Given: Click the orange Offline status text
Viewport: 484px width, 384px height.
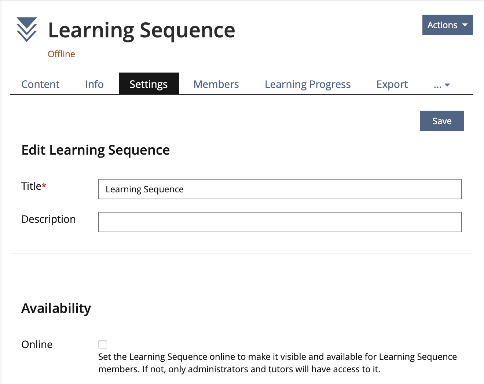Looking at the screenshot, I should 61,54.
